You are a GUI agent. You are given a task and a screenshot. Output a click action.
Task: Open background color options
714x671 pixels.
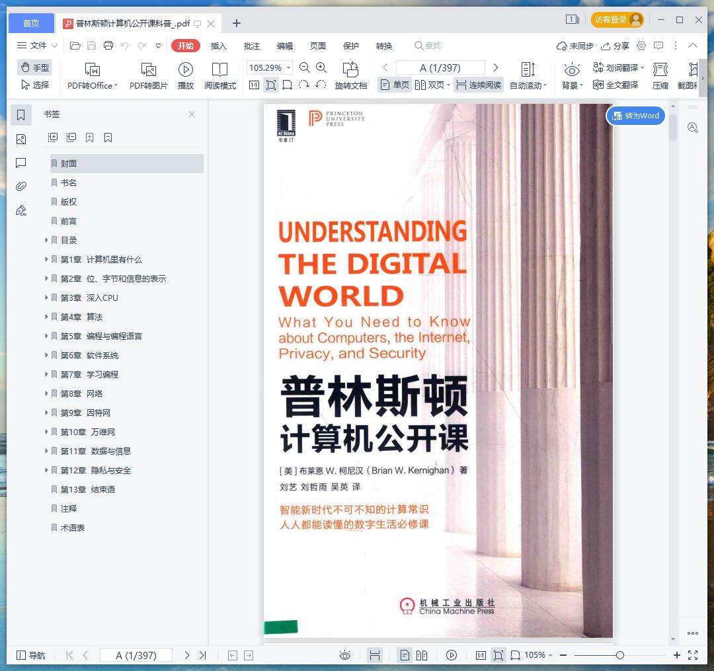coord(572,76)
